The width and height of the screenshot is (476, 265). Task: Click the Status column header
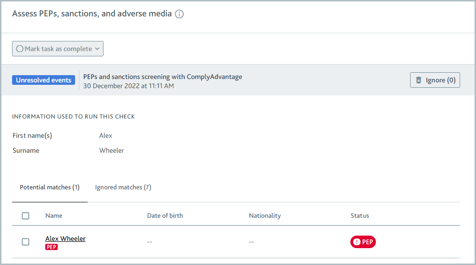360,216
